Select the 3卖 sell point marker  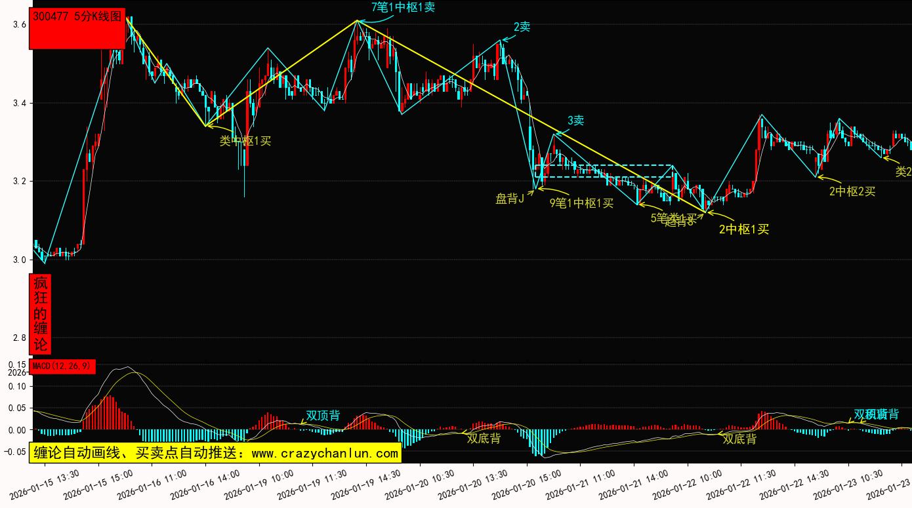tap(575, 120)
